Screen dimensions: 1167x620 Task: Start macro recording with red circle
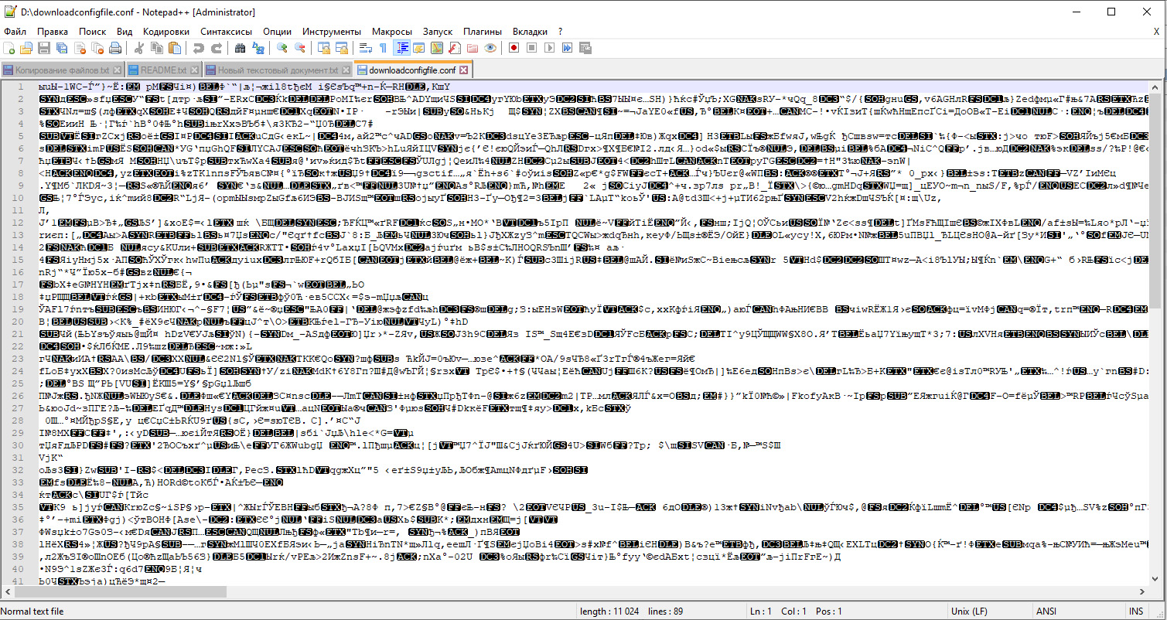pos(514,48)
